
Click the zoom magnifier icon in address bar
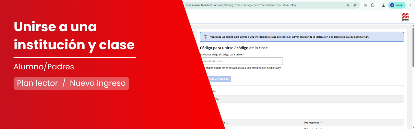click(x=349, y=5)
